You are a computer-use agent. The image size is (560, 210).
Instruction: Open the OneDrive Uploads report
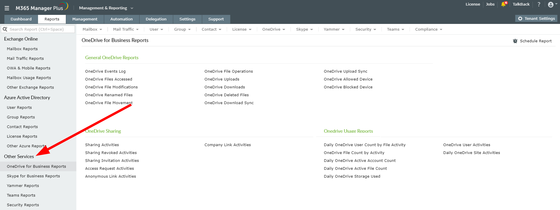pos(222,79)
